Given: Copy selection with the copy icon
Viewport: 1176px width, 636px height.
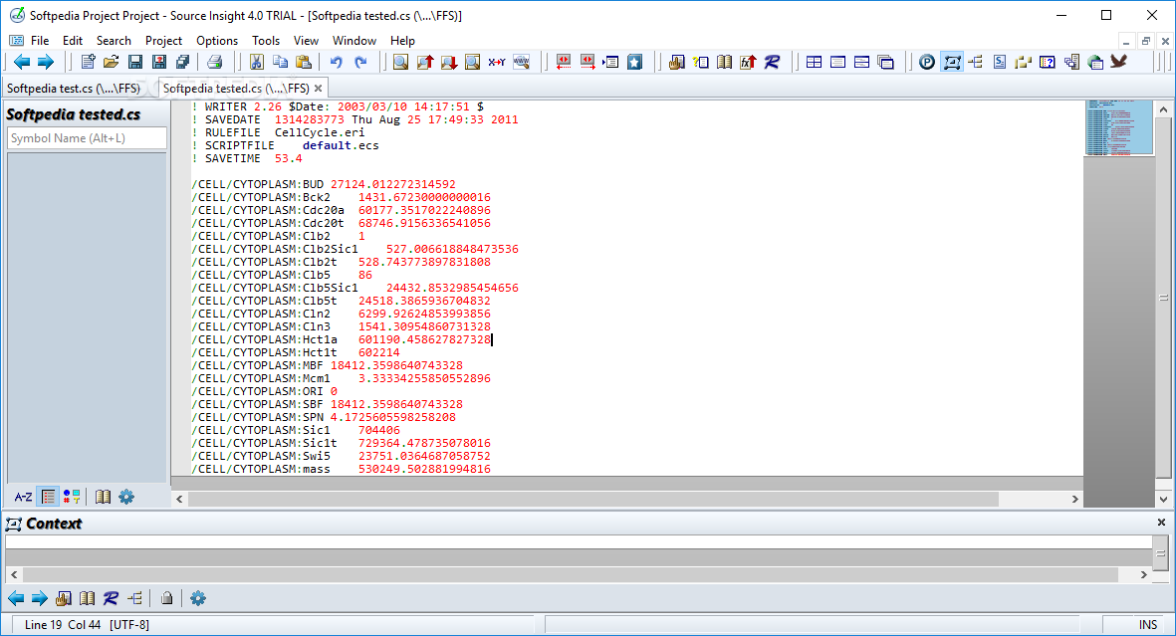Looking at the screenshot, I should click(281, 63).
